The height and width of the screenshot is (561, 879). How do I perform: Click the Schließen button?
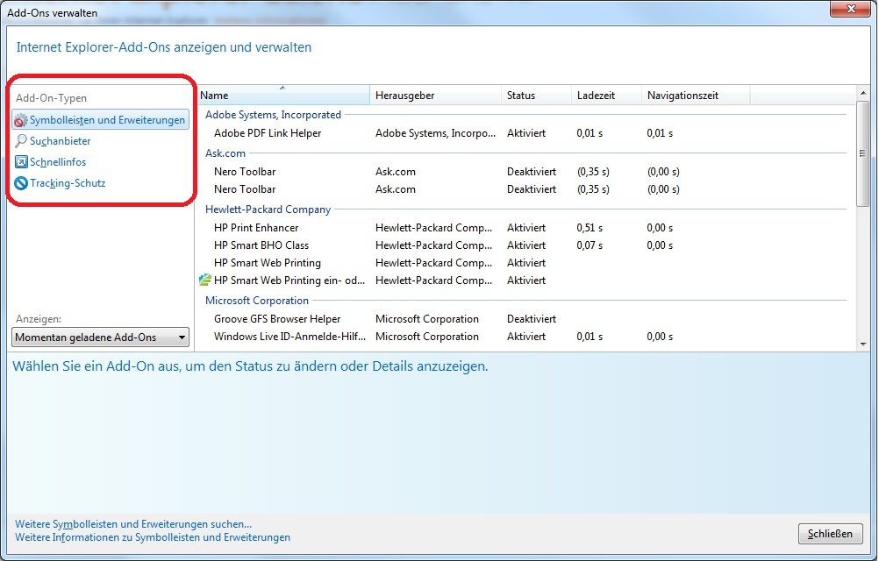[830, 534]
